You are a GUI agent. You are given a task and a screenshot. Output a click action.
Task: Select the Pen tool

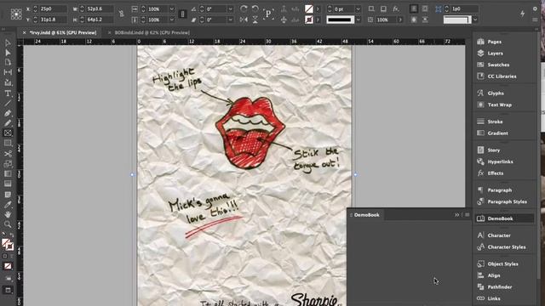[x=8, y=113]
